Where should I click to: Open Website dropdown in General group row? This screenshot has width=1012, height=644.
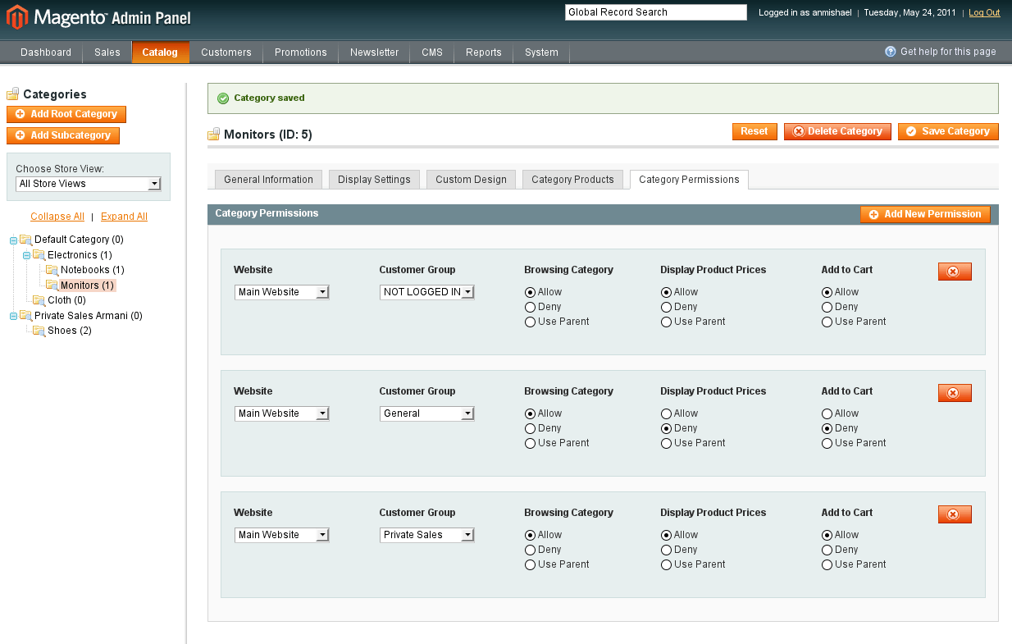tap(282, 413)
